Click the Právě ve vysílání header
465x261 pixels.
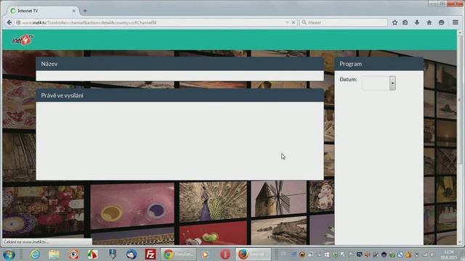pyautogui.click(x=179, y=95)
